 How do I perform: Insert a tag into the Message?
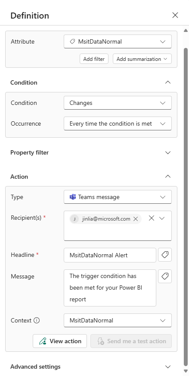165,276
